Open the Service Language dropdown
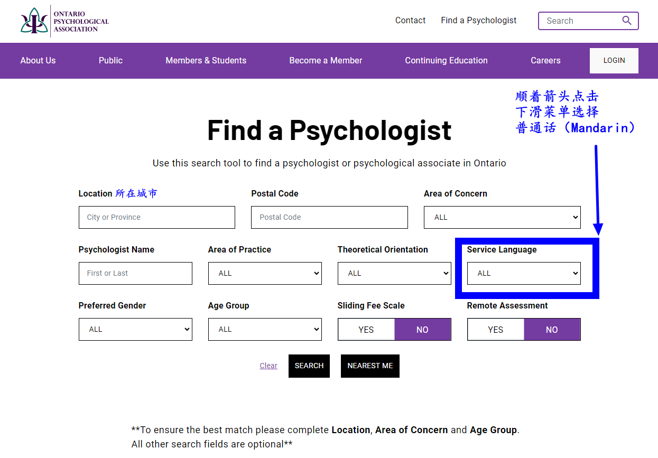 pos(523,273)
